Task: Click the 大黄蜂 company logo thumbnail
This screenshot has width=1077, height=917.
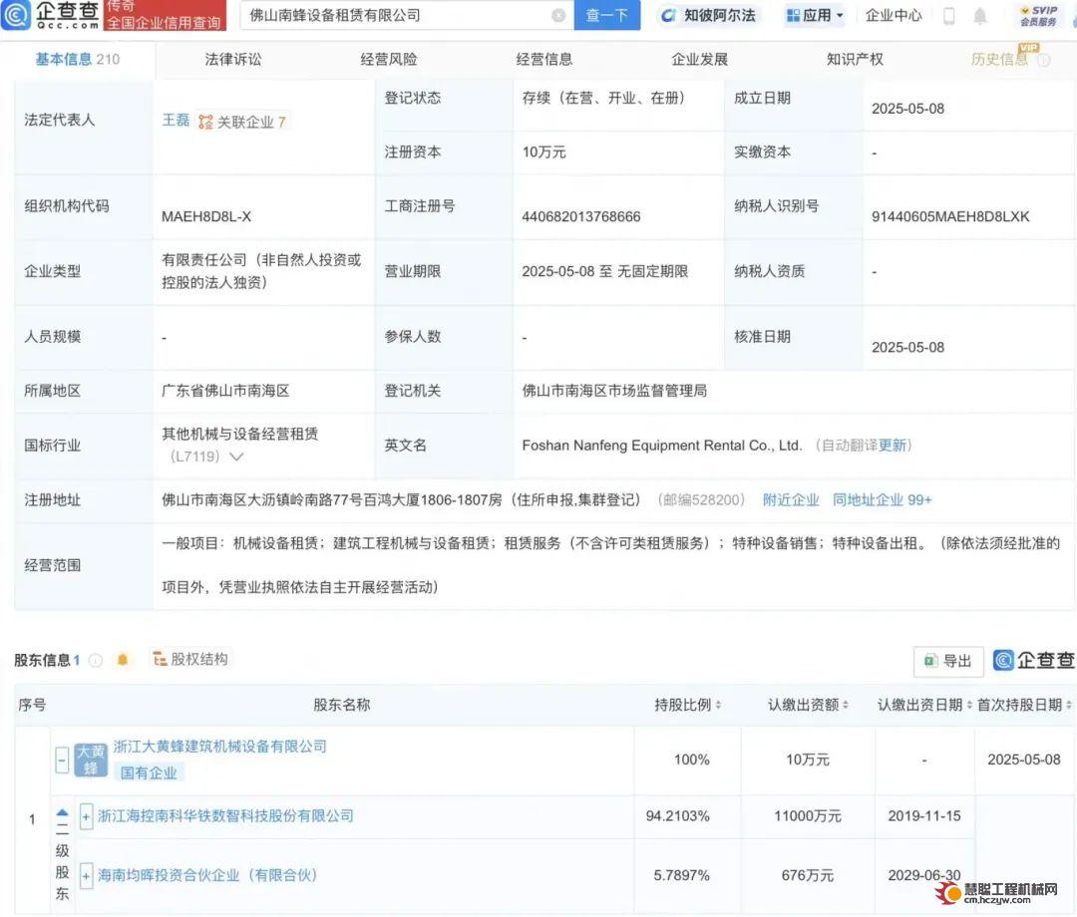Action: [91, 760]
